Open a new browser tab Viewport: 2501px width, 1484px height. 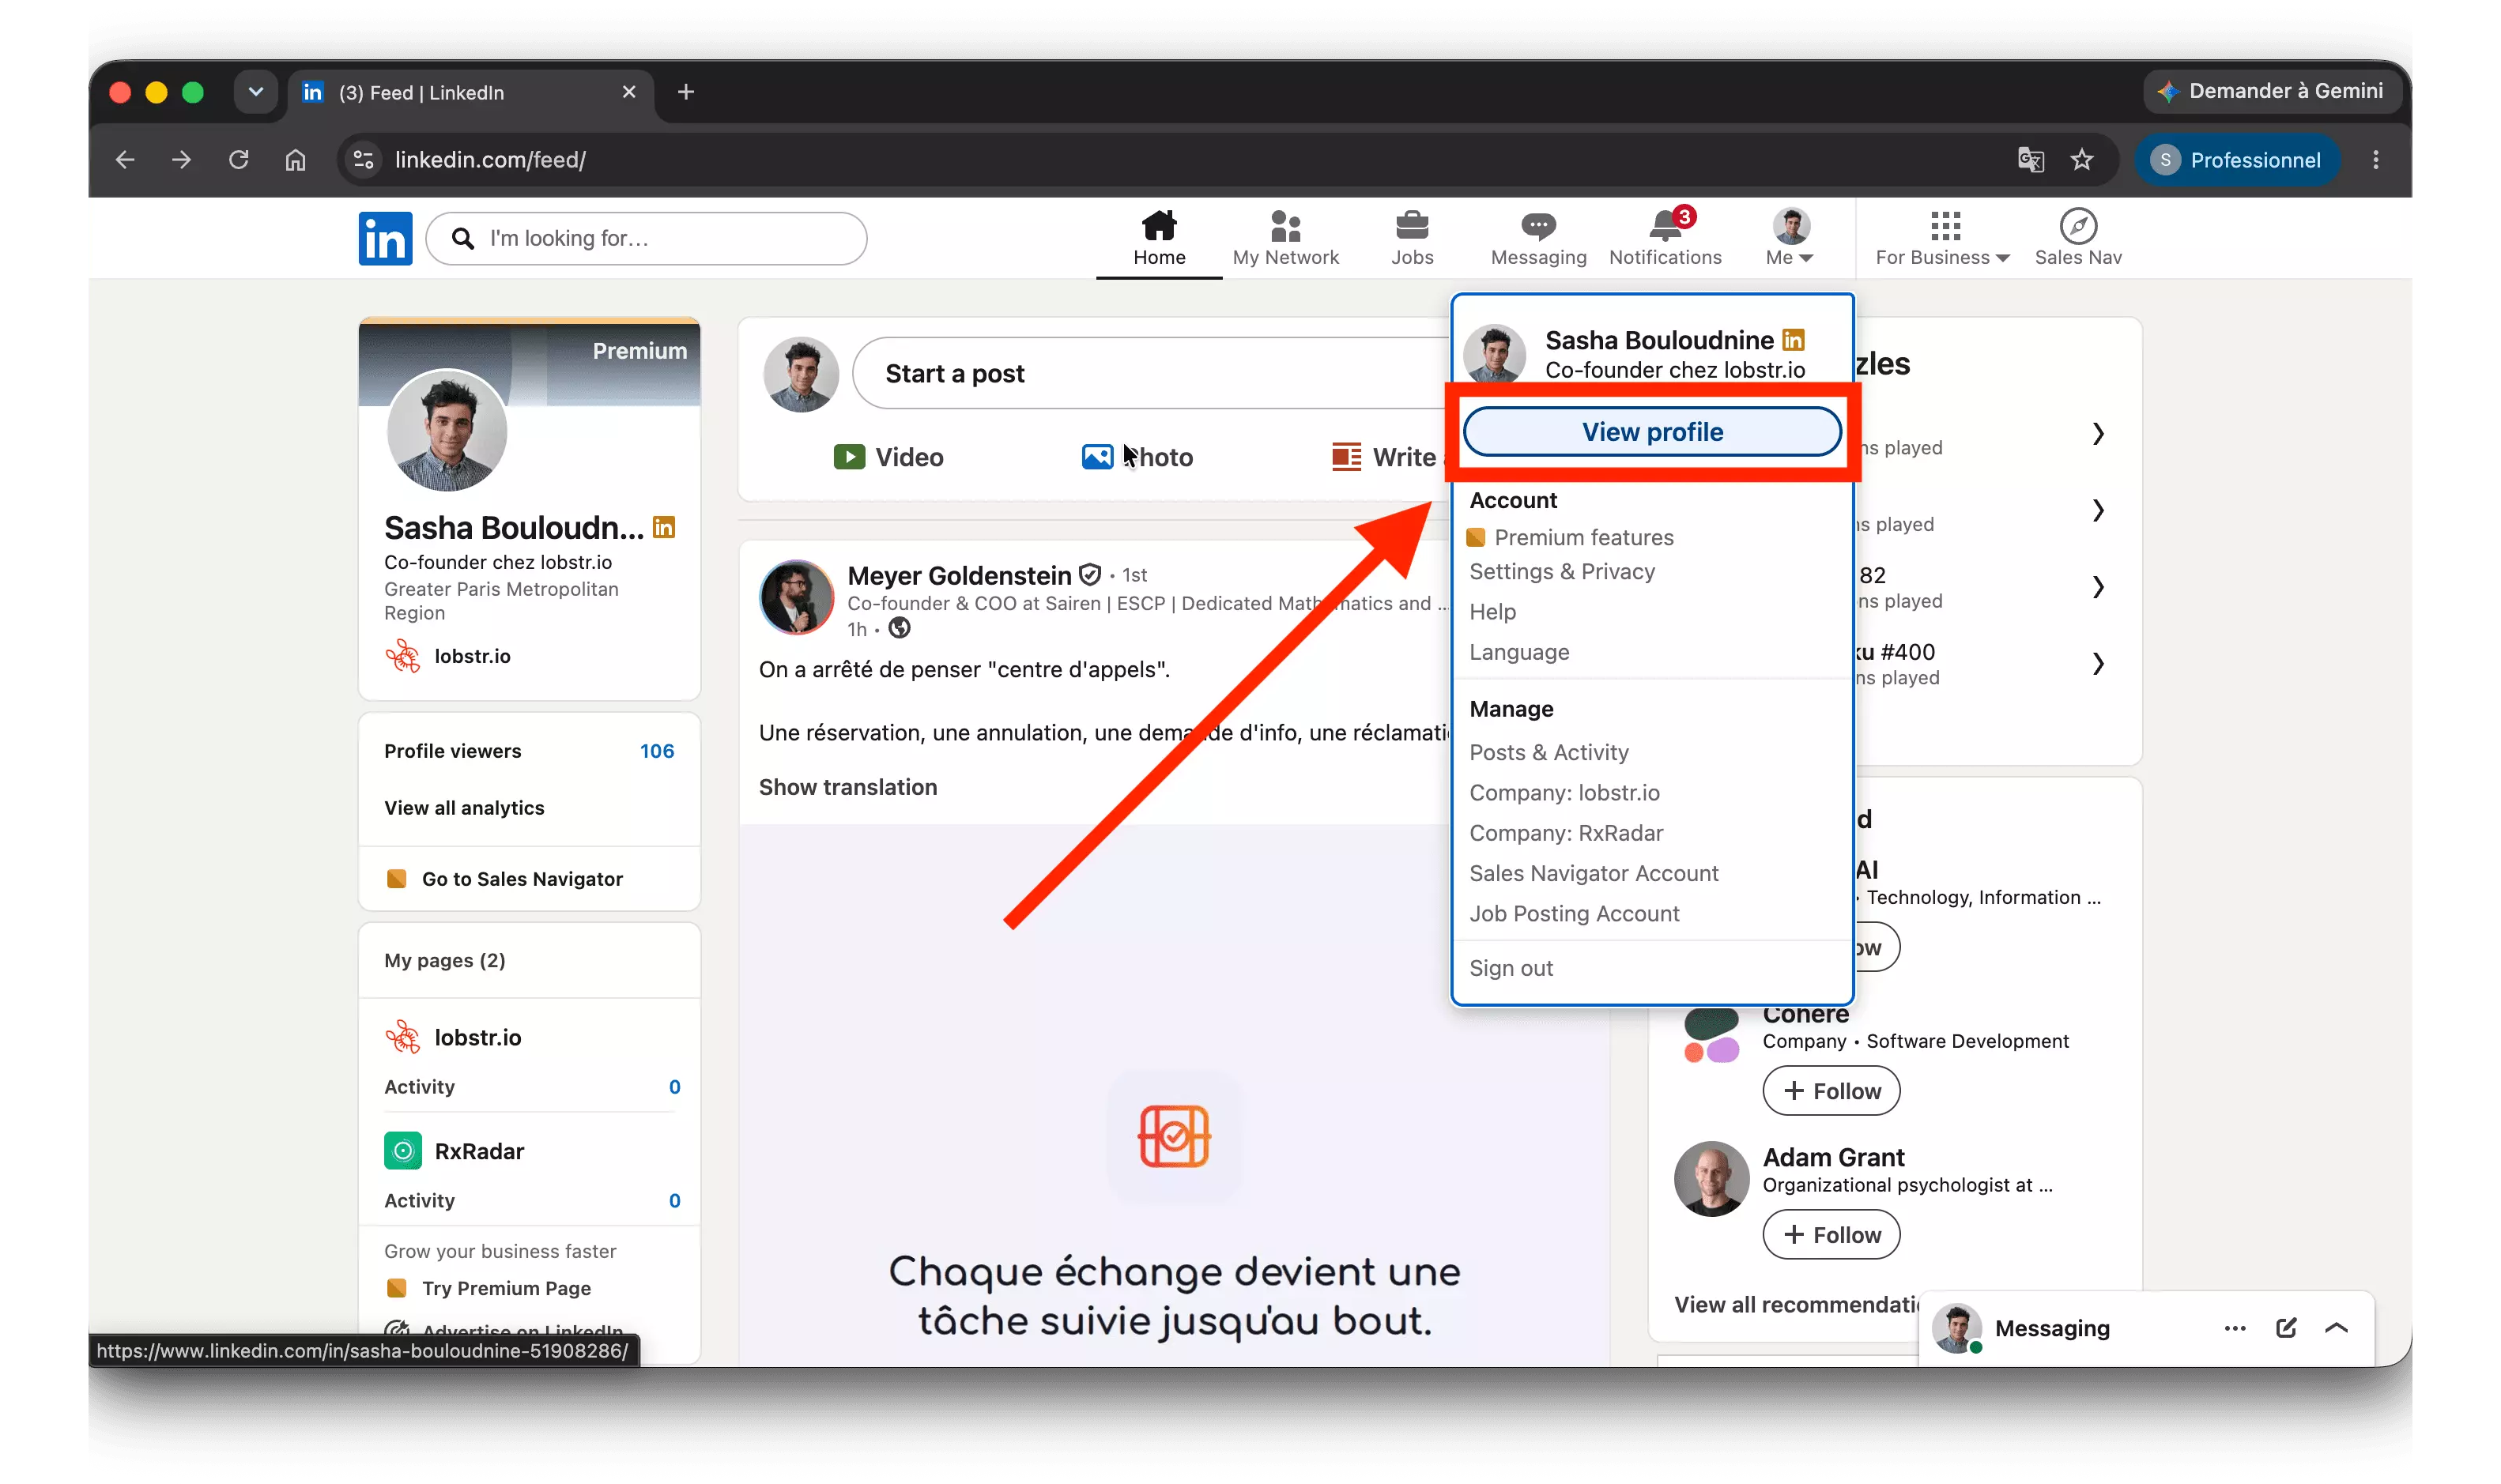pos(686,92)
